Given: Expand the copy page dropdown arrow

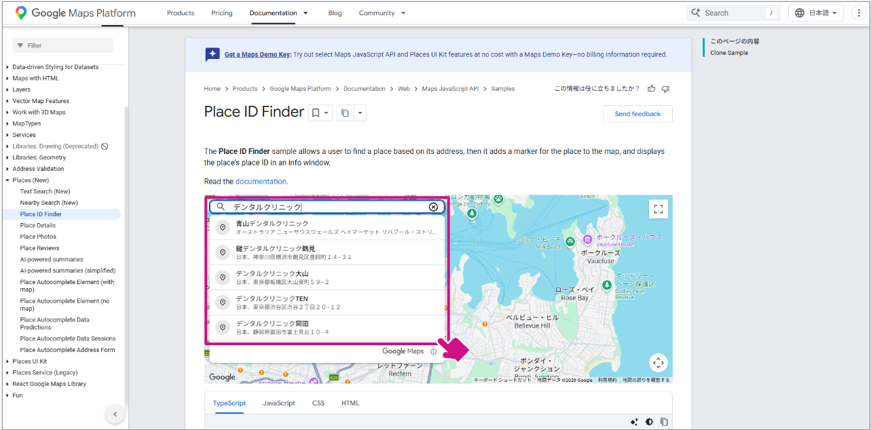Looking at the screenshot, I should click(360, 113).
